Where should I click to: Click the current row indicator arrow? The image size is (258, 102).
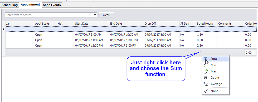pos(4,29)
